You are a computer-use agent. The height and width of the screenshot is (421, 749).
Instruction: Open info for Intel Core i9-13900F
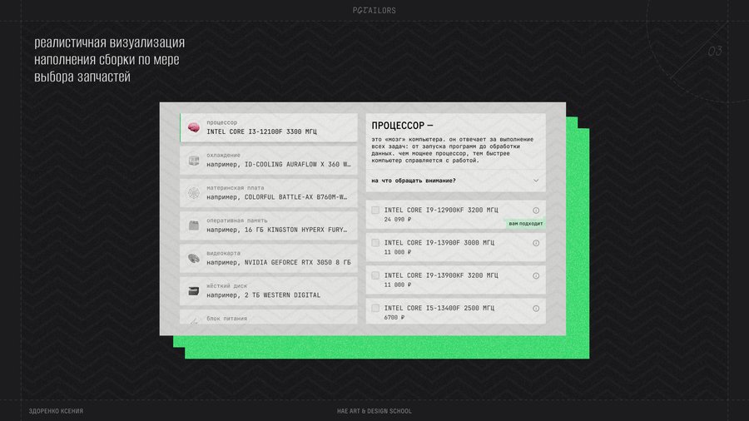[536, 243]
